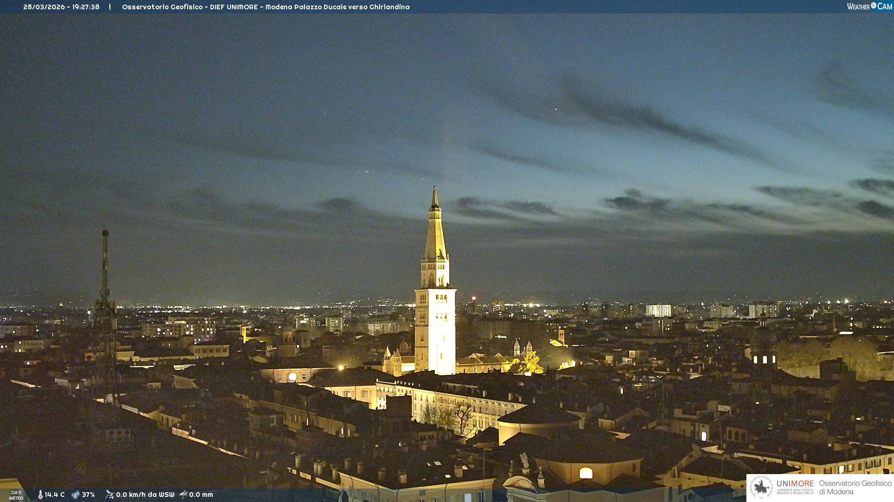The image size is (894, 502).
Task: Click the red beacon light on the horizon
Action: (474, 298)
